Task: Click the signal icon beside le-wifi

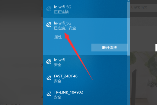Action: [48, 61]
